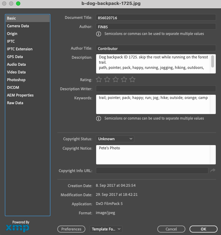Click the info icon below Author field

(99, 34)
